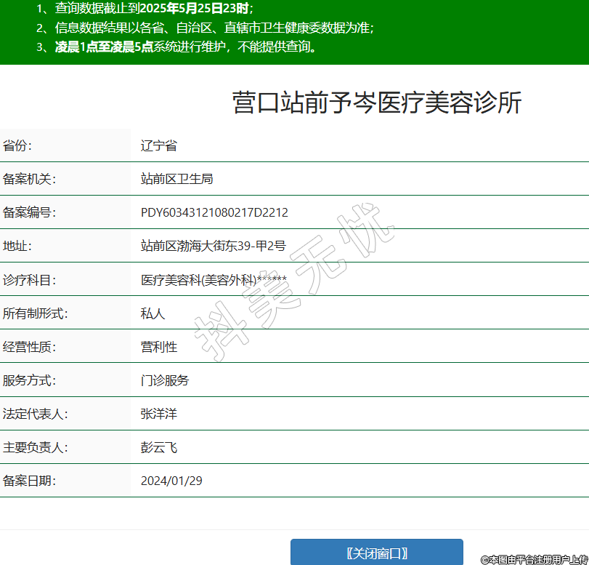589x565 pixels.
Task: Click the ownership value 私人
Action: coord(153,313)
